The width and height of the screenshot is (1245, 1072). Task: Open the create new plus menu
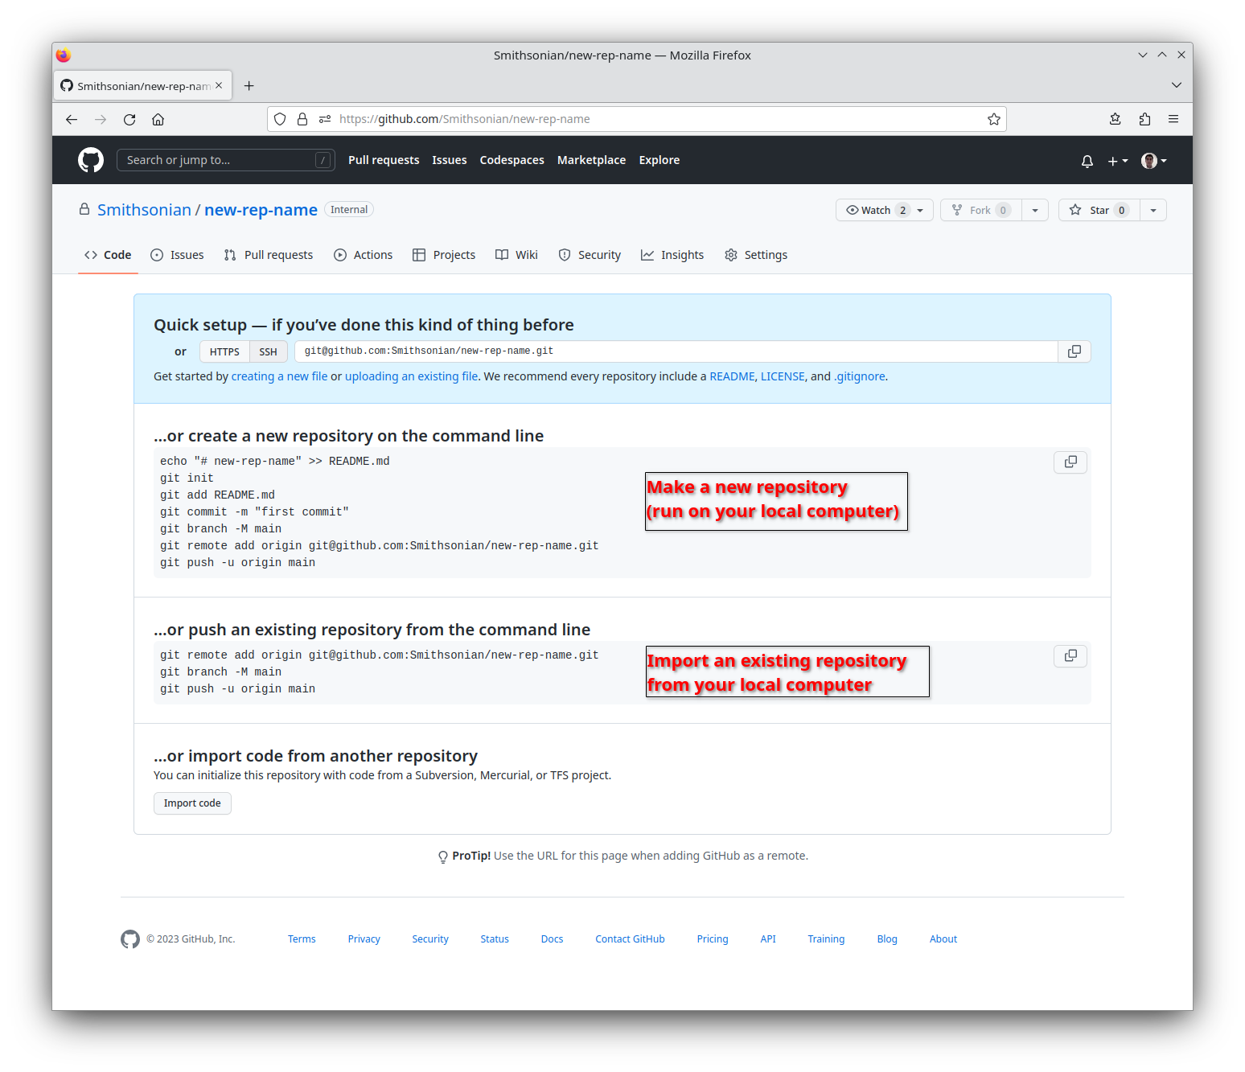click(x=1118, y=161)
